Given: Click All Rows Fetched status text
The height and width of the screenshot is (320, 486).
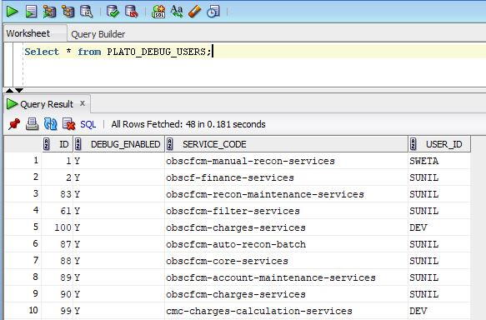Looking at the screenshot, I should point(188,124).
